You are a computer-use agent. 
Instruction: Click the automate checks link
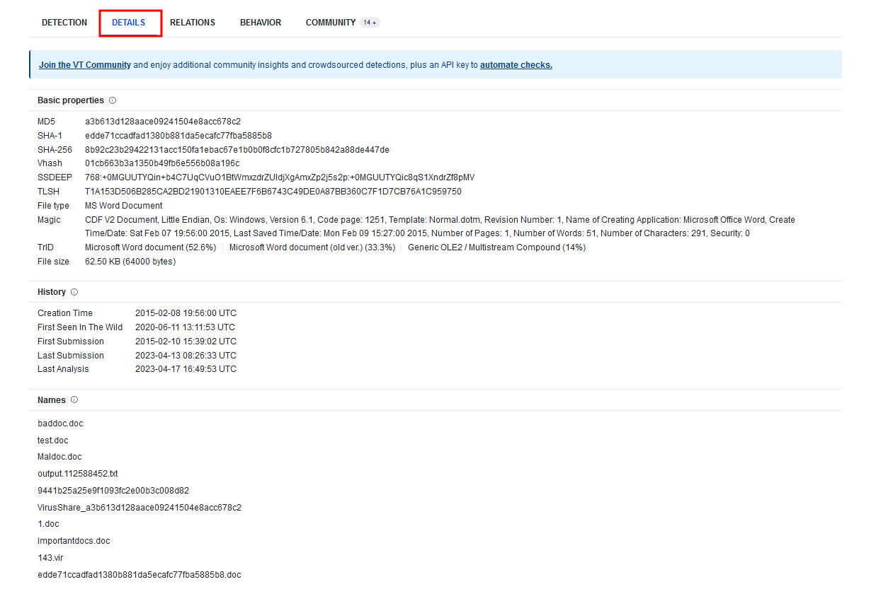point(516,64)
